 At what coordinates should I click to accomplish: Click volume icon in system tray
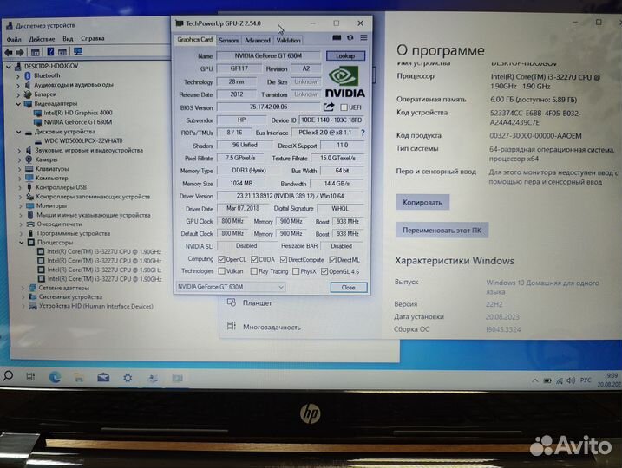coord(571,380)
